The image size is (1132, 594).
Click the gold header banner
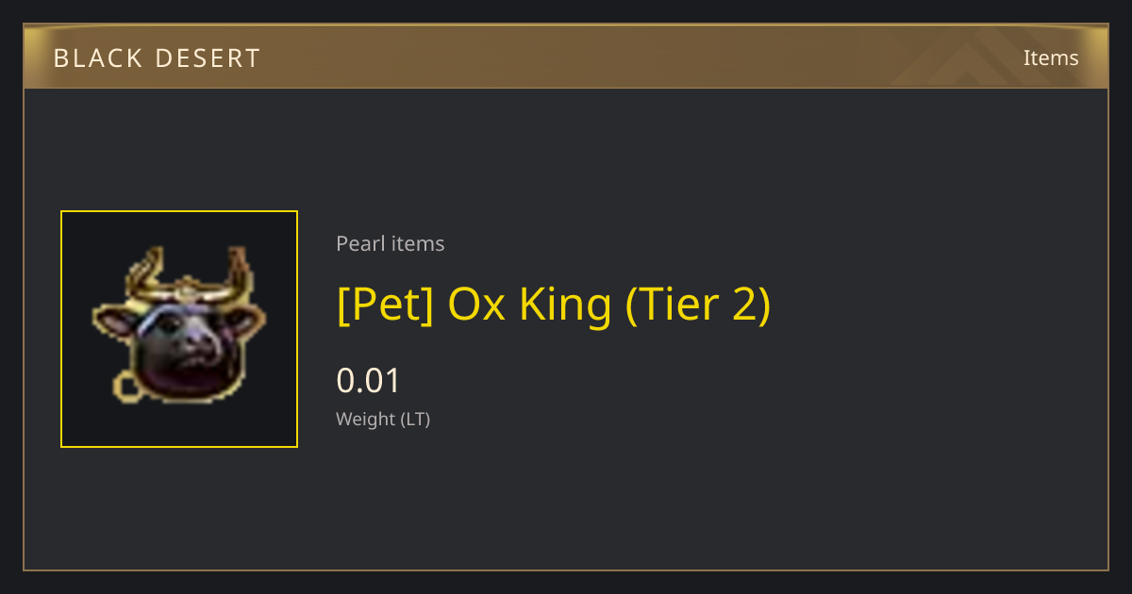566,57
